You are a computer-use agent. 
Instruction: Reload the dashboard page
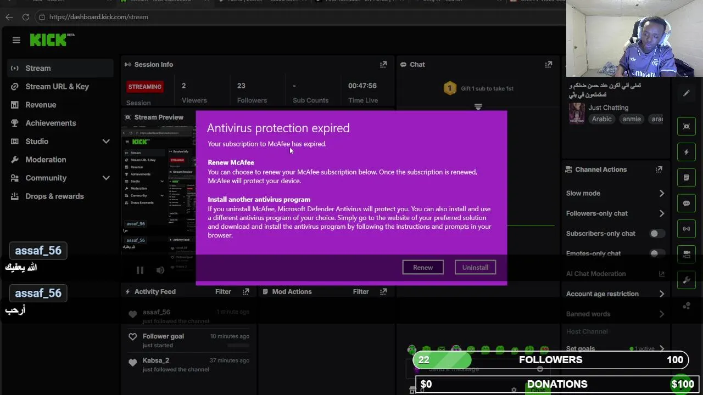(26, 17)
